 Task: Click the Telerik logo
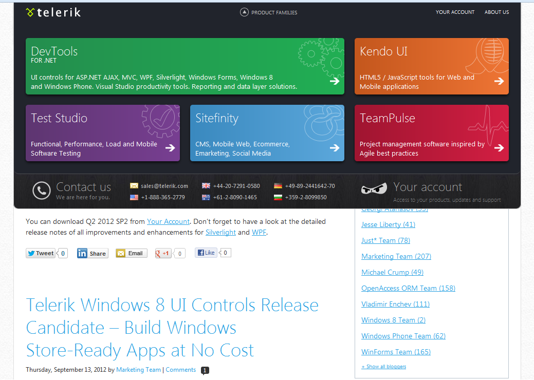[x=53, y=13]
